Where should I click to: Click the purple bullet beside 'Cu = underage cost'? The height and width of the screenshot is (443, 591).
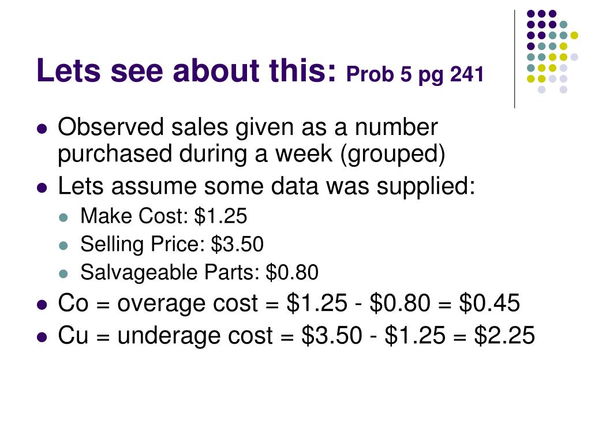[42, 336]
